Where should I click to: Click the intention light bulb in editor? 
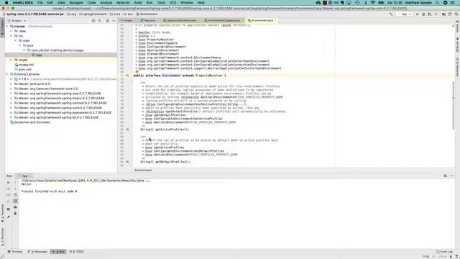pos(137,72)
